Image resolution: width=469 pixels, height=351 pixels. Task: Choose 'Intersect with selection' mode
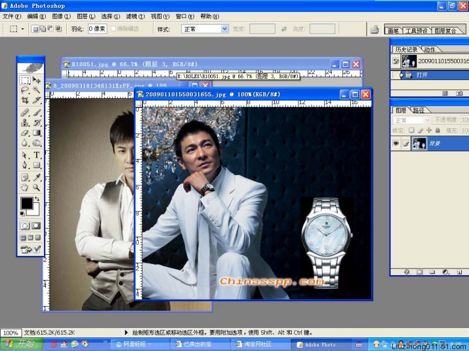point(58,29)
